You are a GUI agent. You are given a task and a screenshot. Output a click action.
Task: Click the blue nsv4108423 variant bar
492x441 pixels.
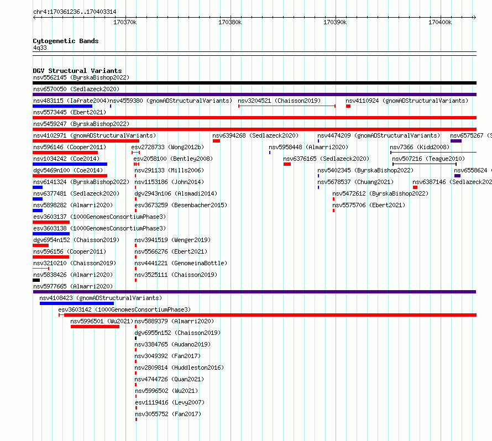(x=77, y=303)
